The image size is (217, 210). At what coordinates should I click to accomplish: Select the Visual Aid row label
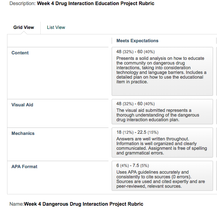coord(22,105)
